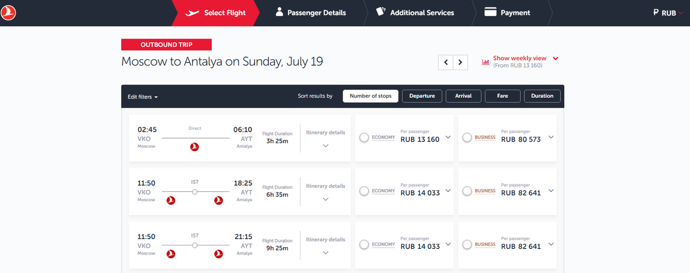The image size is (690, 273).
Task: Click the bar chart icon for weekly view
Action: 485,61
